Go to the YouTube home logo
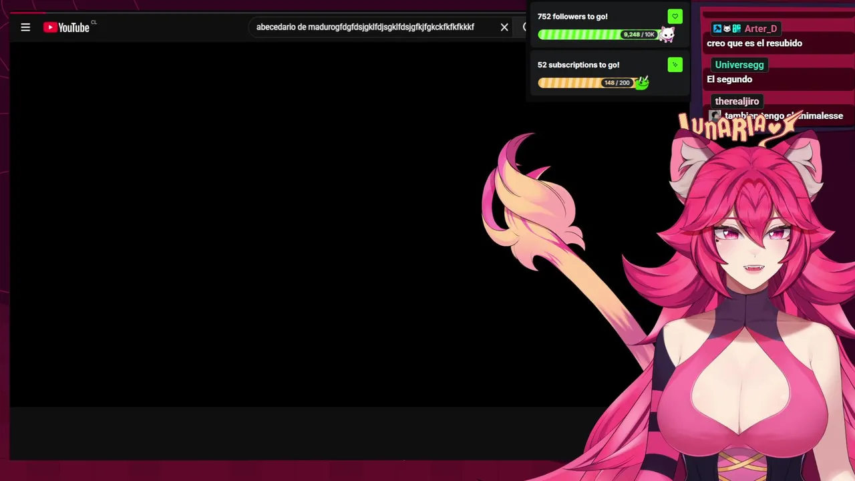This screenshot has width=855, height=481. click(66, 27)
